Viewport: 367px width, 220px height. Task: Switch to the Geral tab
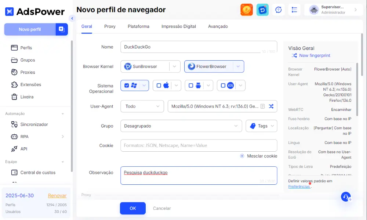coord(87,26)
